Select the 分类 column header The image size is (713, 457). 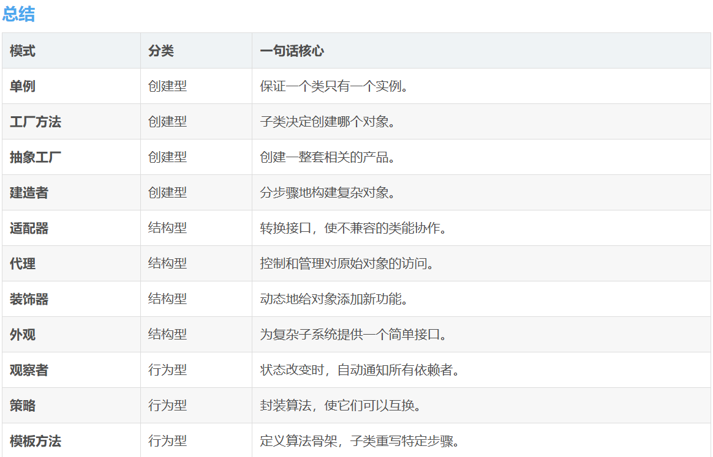(161, 51)
